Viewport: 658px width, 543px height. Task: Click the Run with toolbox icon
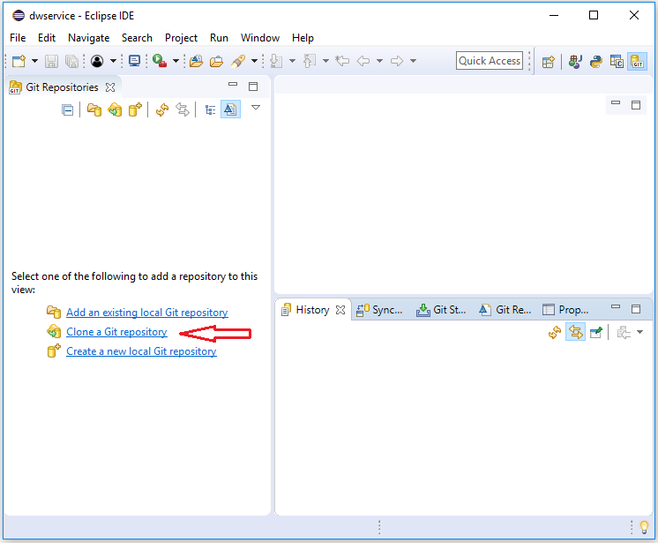(x=160, y=61)
